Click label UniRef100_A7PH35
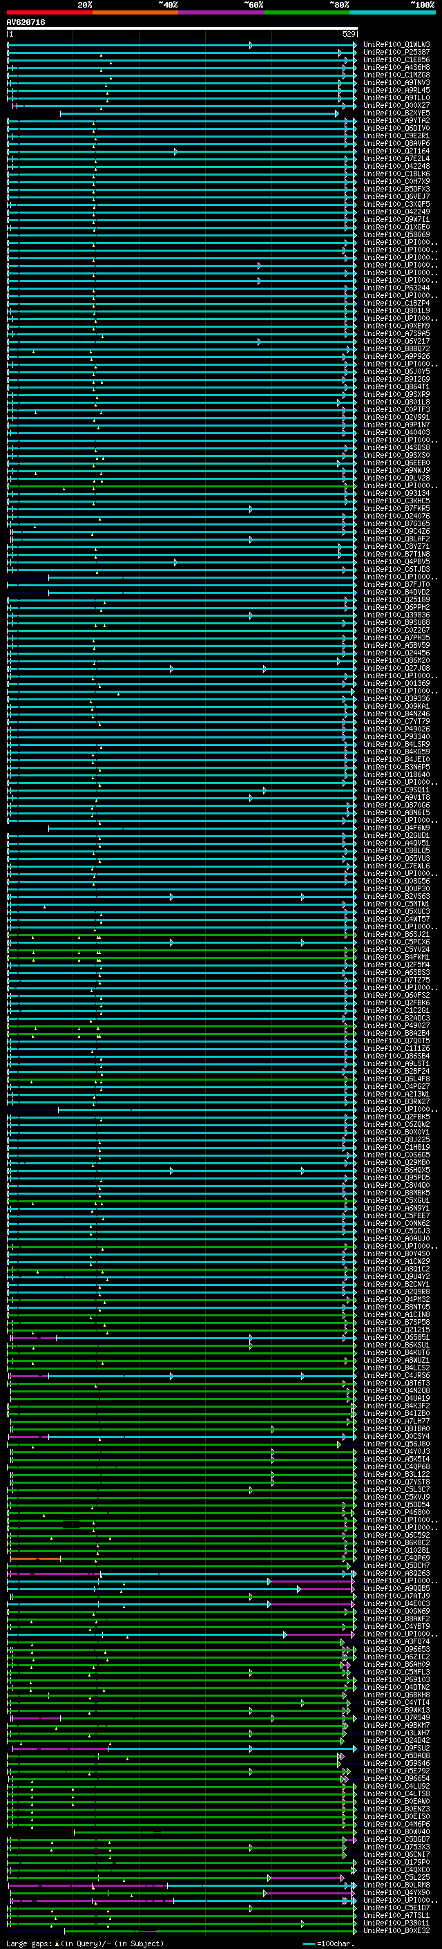This screenshot has height=1949, width=442. pyautogui.click(x=396, y=638)
